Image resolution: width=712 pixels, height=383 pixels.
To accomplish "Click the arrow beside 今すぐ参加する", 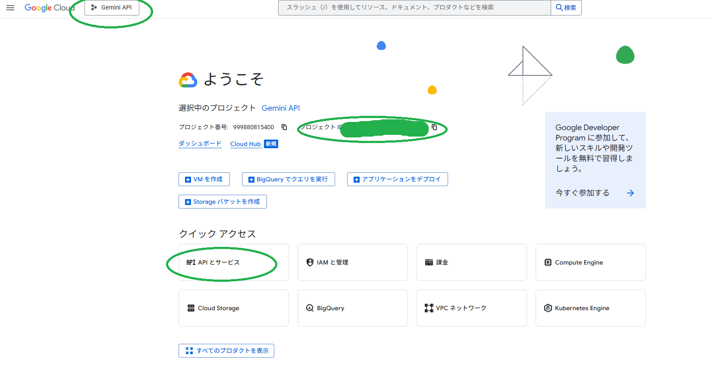I will tap(630, 193).
